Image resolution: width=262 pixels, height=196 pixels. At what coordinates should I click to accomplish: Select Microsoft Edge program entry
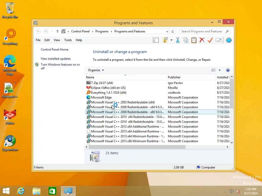[x=101, y=97]
